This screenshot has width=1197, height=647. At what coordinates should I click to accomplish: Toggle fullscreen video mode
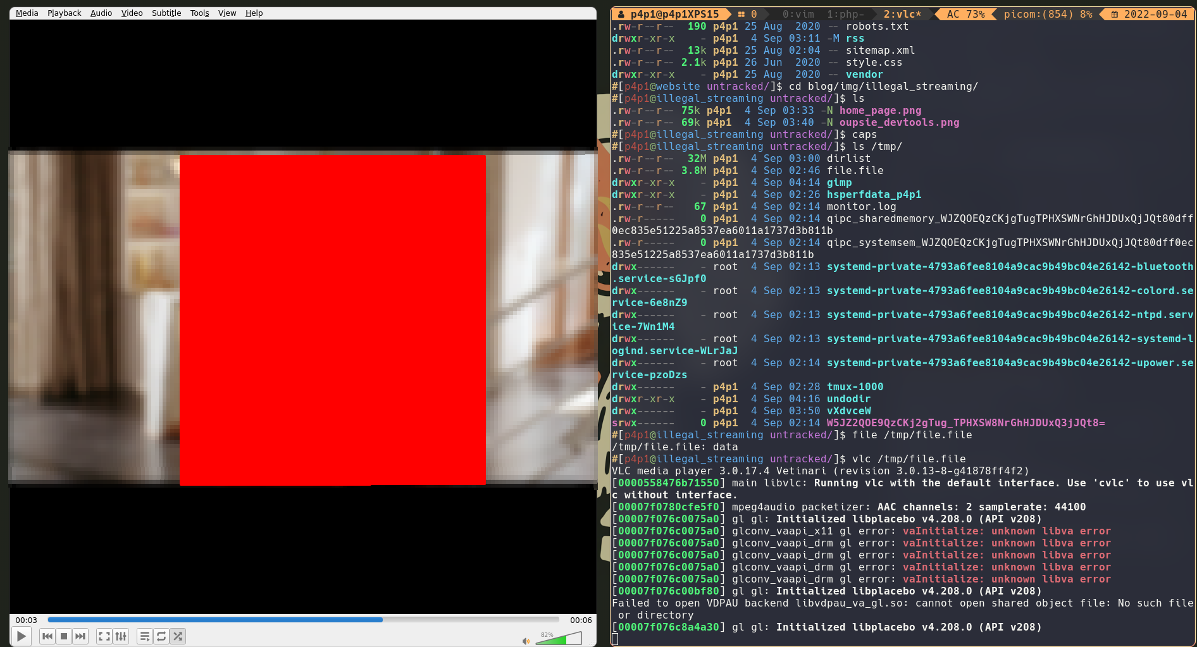coord(104,636)
